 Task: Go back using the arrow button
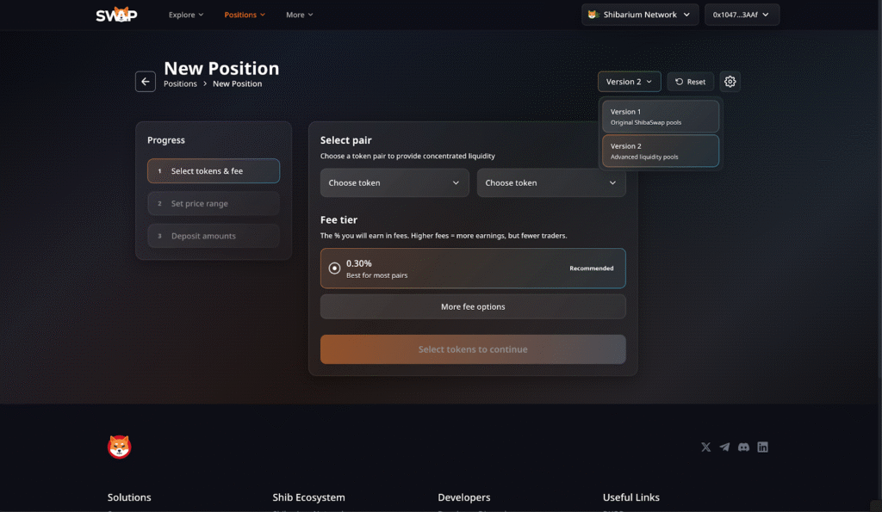point(145,82)
